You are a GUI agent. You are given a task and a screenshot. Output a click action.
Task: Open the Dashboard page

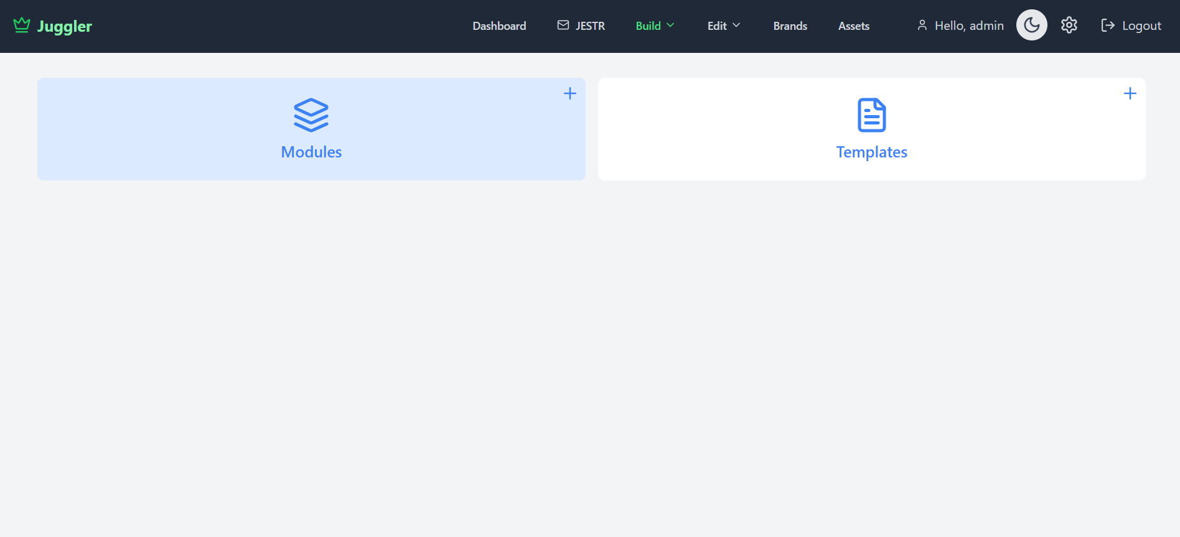click(x=499, y=26)
